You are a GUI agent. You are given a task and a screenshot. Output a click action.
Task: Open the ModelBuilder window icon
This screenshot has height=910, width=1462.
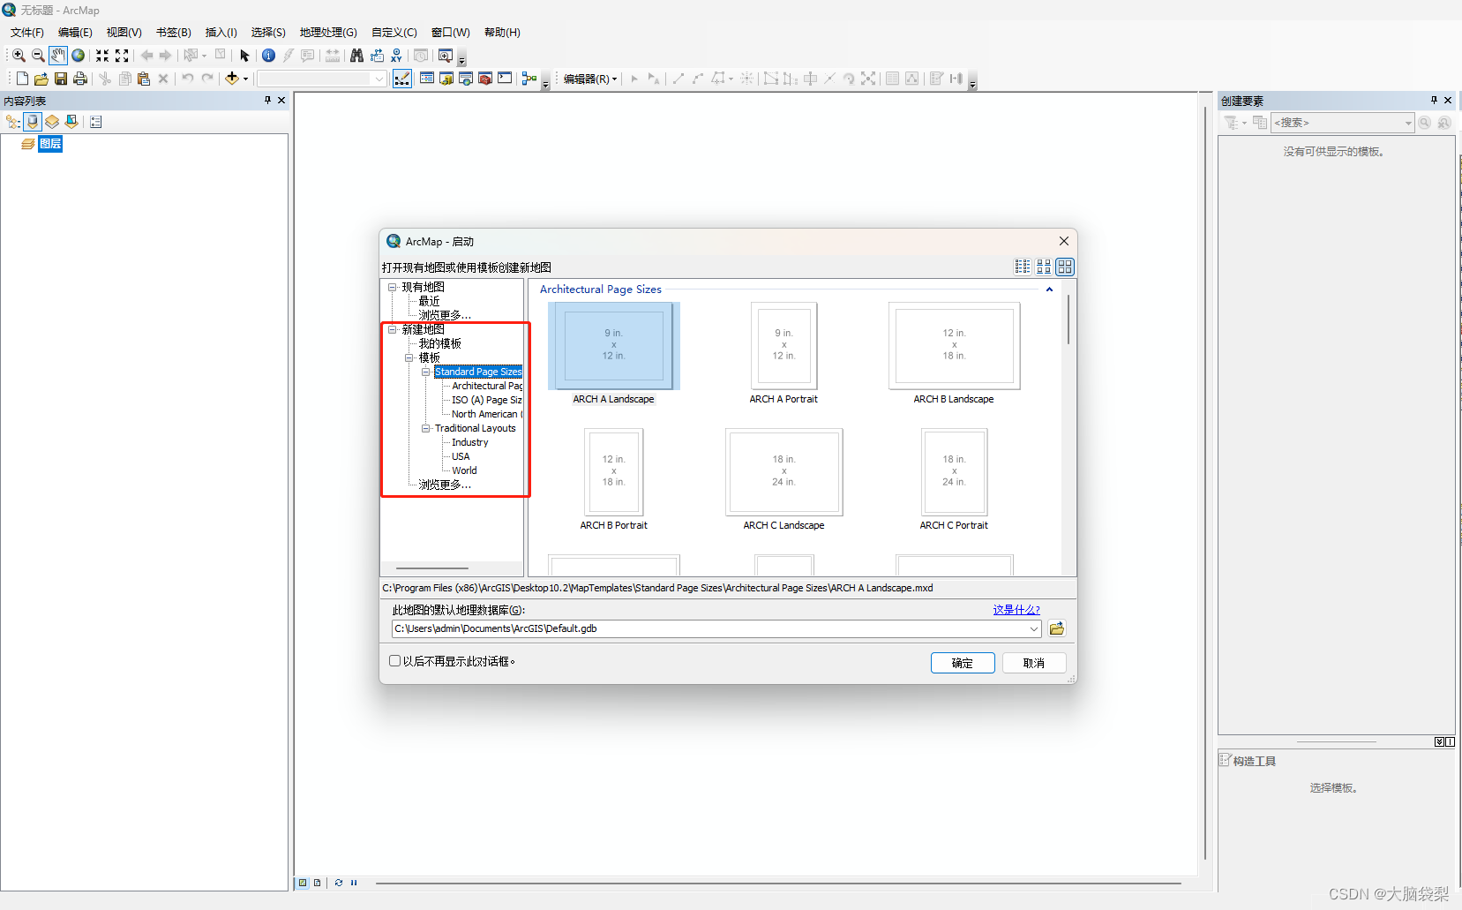click(529, 79)
